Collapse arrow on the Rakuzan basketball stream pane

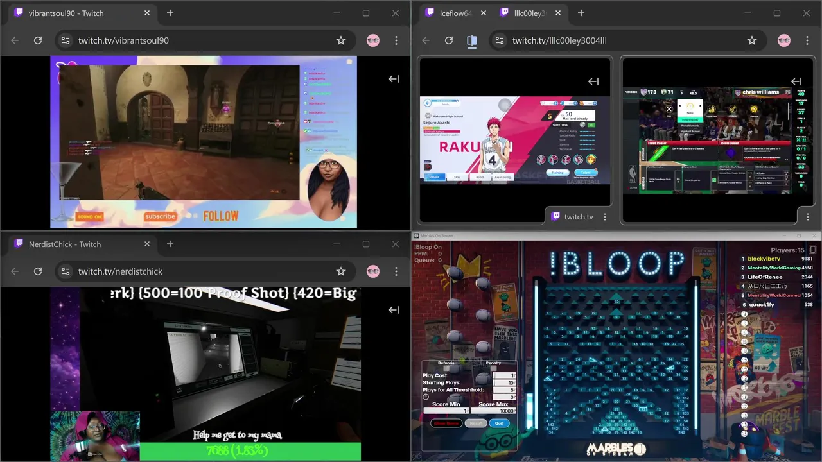[593, 81]
